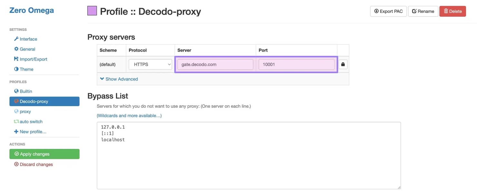
Task: Delete the Decodo-proxy profile
Action: tap(453, 11)
